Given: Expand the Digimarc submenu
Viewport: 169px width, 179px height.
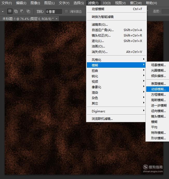Looking at the screenshot, I should tap(116, 111).
